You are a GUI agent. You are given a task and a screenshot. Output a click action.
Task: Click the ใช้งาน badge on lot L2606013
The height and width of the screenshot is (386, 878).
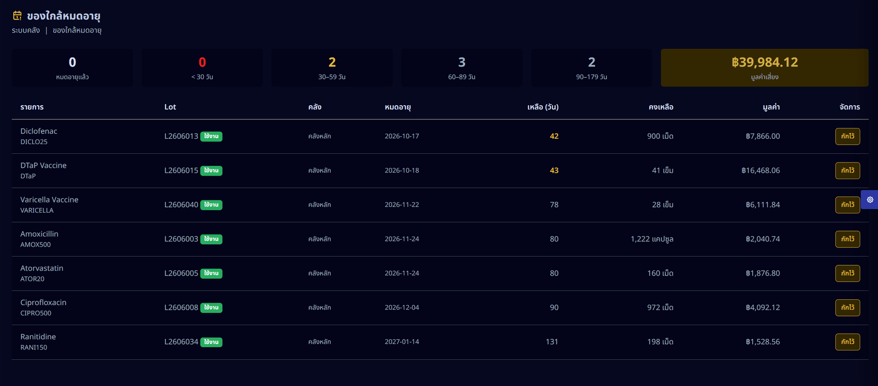point(211,136)
